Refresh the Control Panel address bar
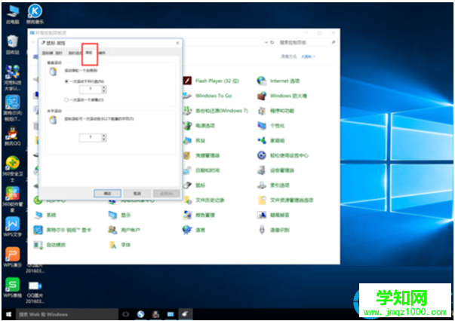The image size is (455, 321). 272,42
